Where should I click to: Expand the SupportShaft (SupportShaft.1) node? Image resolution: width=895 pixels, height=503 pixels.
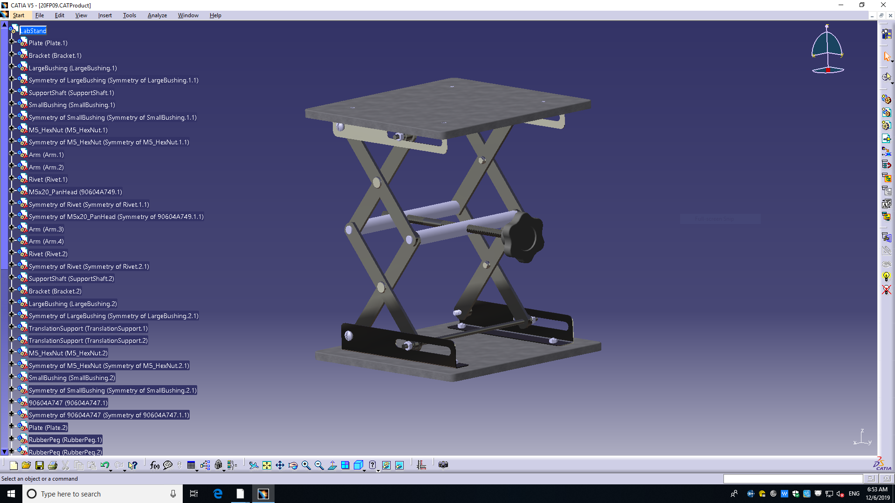click(x=12, y=92)
